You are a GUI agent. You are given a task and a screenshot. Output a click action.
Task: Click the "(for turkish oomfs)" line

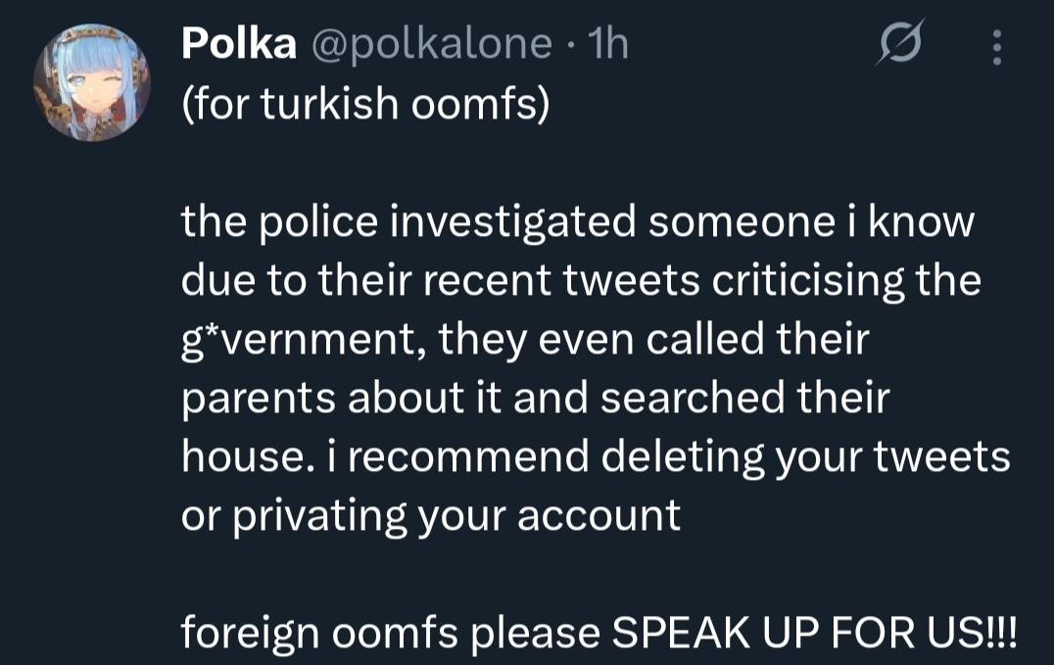[x=365, y=105]
